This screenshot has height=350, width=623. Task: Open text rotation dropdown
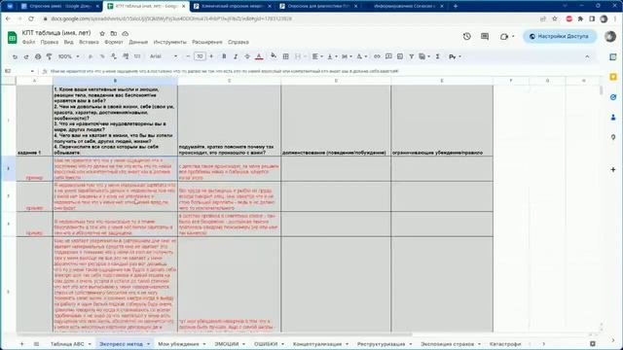(361, 56)
